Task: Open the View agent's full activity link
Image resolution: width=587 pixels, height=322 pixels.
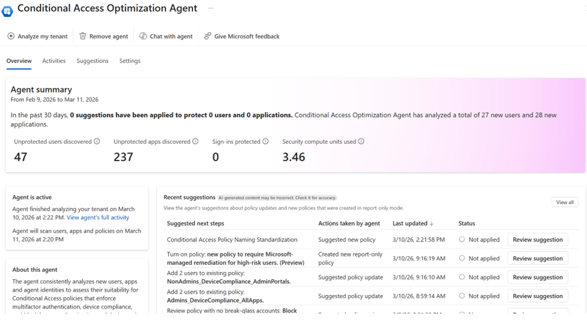Action: pos(98,217)
